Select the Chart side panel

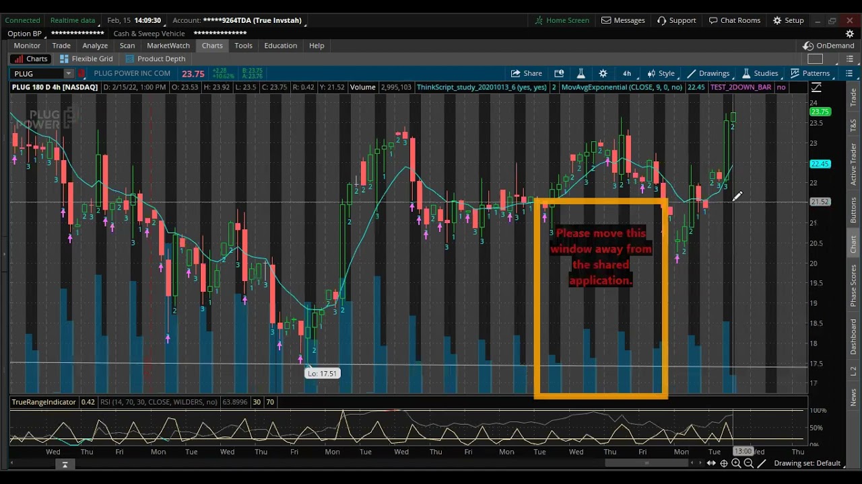(x=853, y=243)
